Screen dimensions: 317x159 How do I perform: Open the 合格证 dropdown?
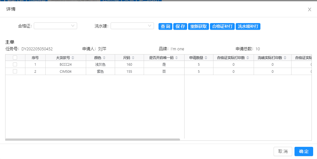point(55,26)
